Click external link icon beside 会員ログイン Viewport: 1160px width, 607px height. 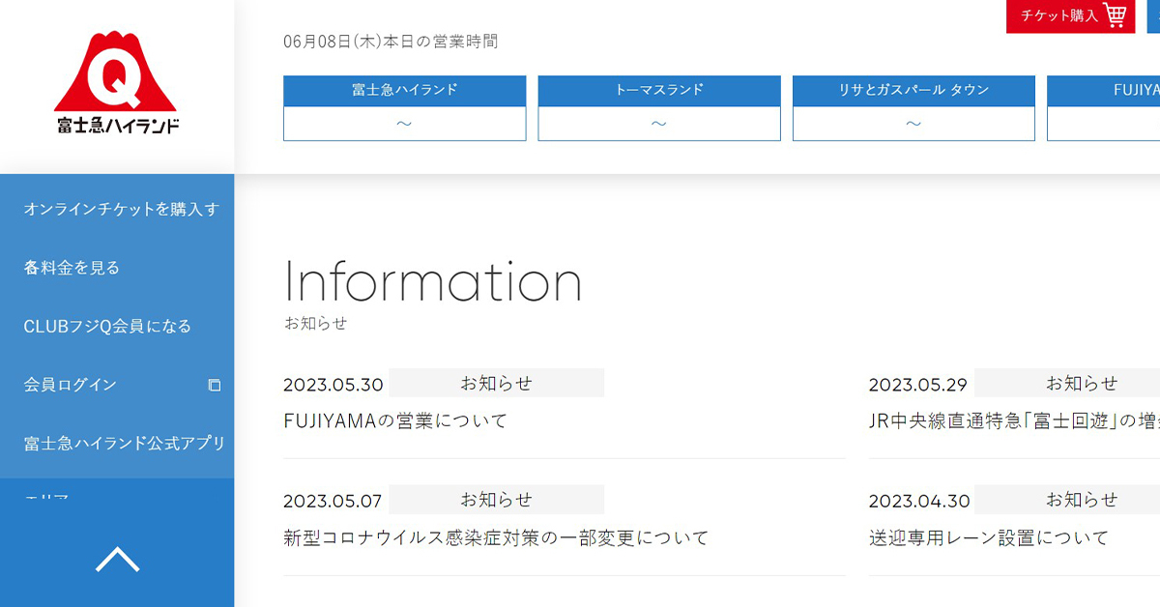coord(215,385)
